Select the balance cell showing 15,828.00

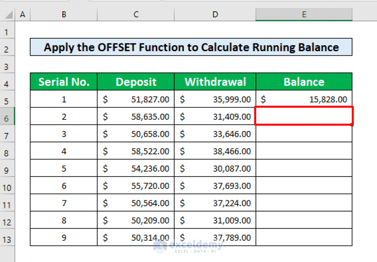(x=304, y=99)
